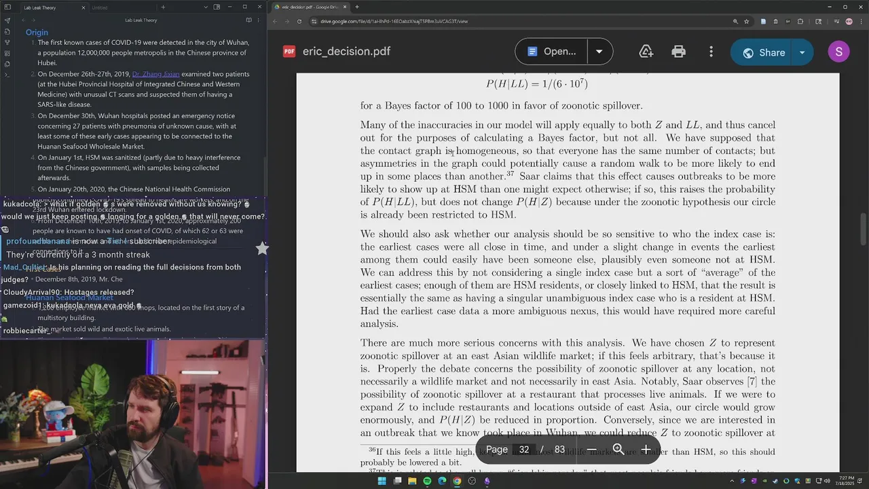869x489 pixels.
Task: Toggle the Obsidian left sidebar icon
Action: (7, 7)
